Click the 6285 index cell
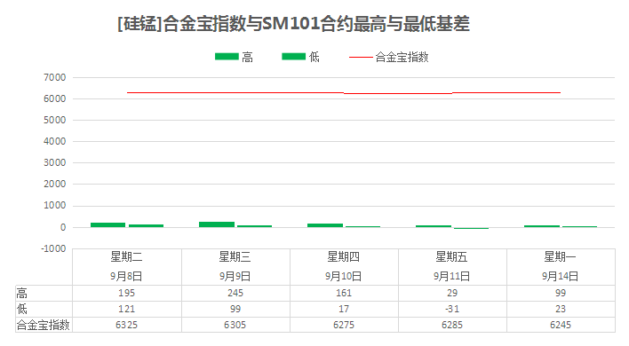The height and width of the screenshot is (346, 629). [452, 325]
